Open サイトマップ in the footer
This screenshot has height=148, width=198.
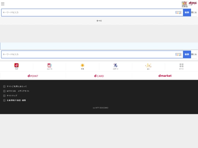[12, 96]
